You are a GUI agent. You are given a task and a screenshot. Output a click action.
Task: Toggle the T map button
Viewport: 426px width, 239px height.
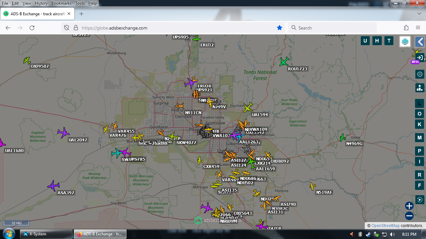click(x=389, y=41)
